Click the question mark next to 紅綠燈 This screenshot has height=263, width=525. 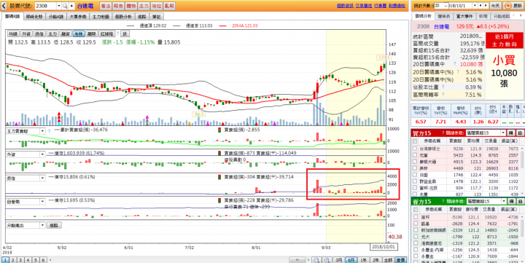click(118, 34)
